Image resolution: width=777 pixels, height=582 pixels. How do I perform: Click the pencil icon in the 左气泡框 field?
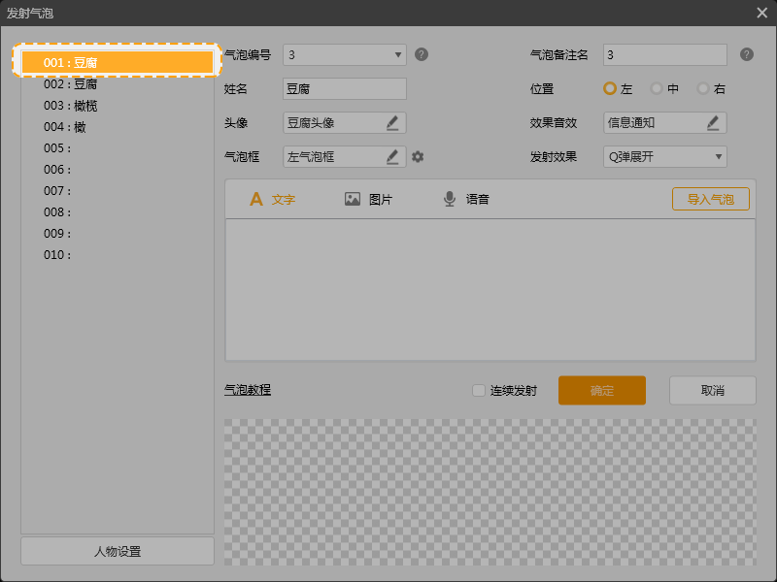(x=392, y=156)
